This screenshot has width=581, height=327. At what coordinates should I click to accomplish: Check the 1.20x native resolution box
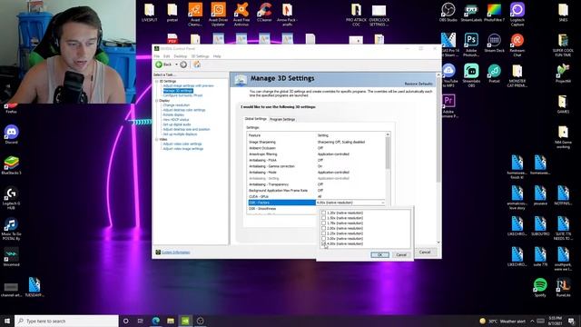(323, 213)
